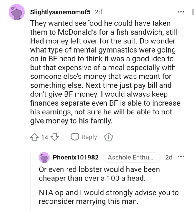194x212 pixels.
Task: Click the 2d timestamp on Phoenix101982's reply
Action: [169, 157]
